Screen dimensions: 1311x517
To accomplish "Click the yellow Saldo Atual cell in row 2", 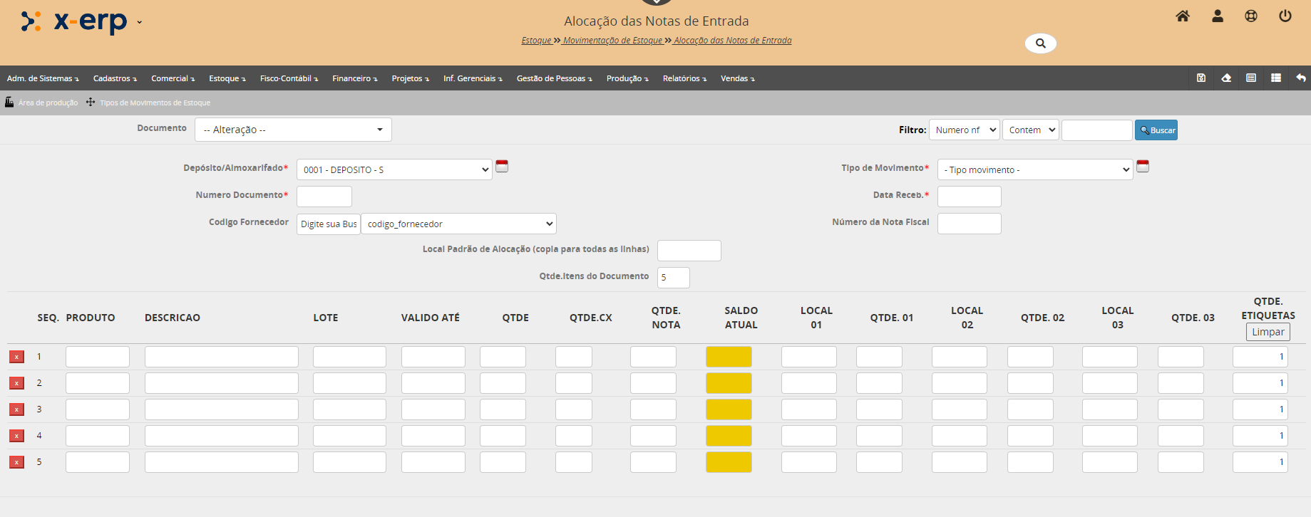I will (x=729, y=383).
